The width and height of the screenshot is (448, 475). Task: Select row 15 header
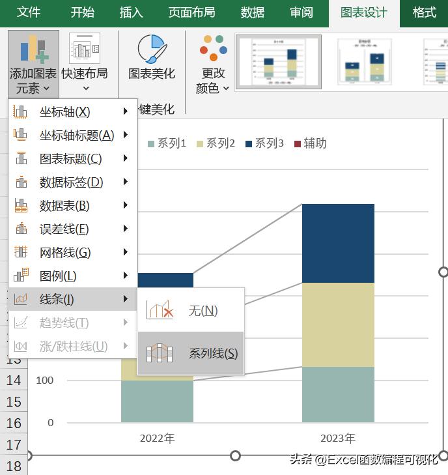(14, 401)
